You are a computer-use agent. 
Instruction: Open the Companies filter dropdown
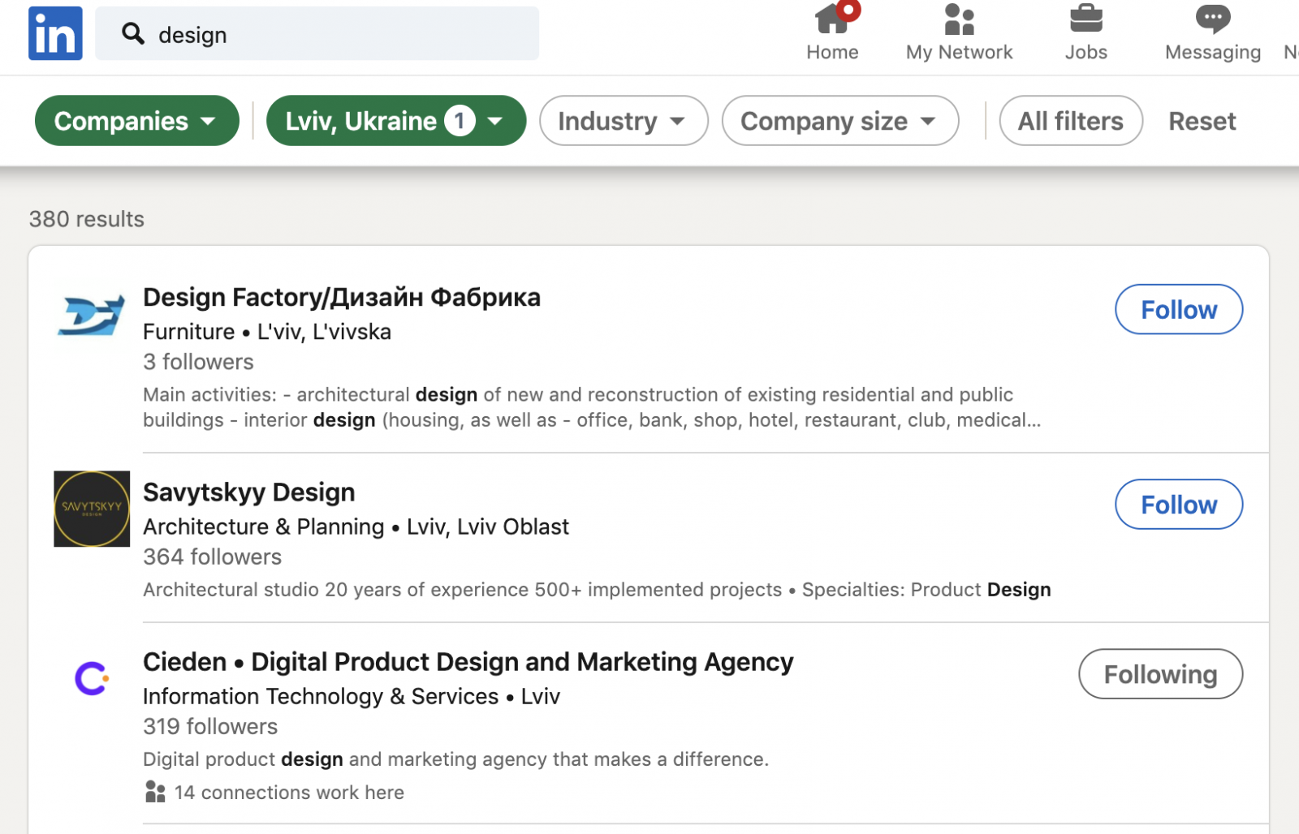[137, 121]
